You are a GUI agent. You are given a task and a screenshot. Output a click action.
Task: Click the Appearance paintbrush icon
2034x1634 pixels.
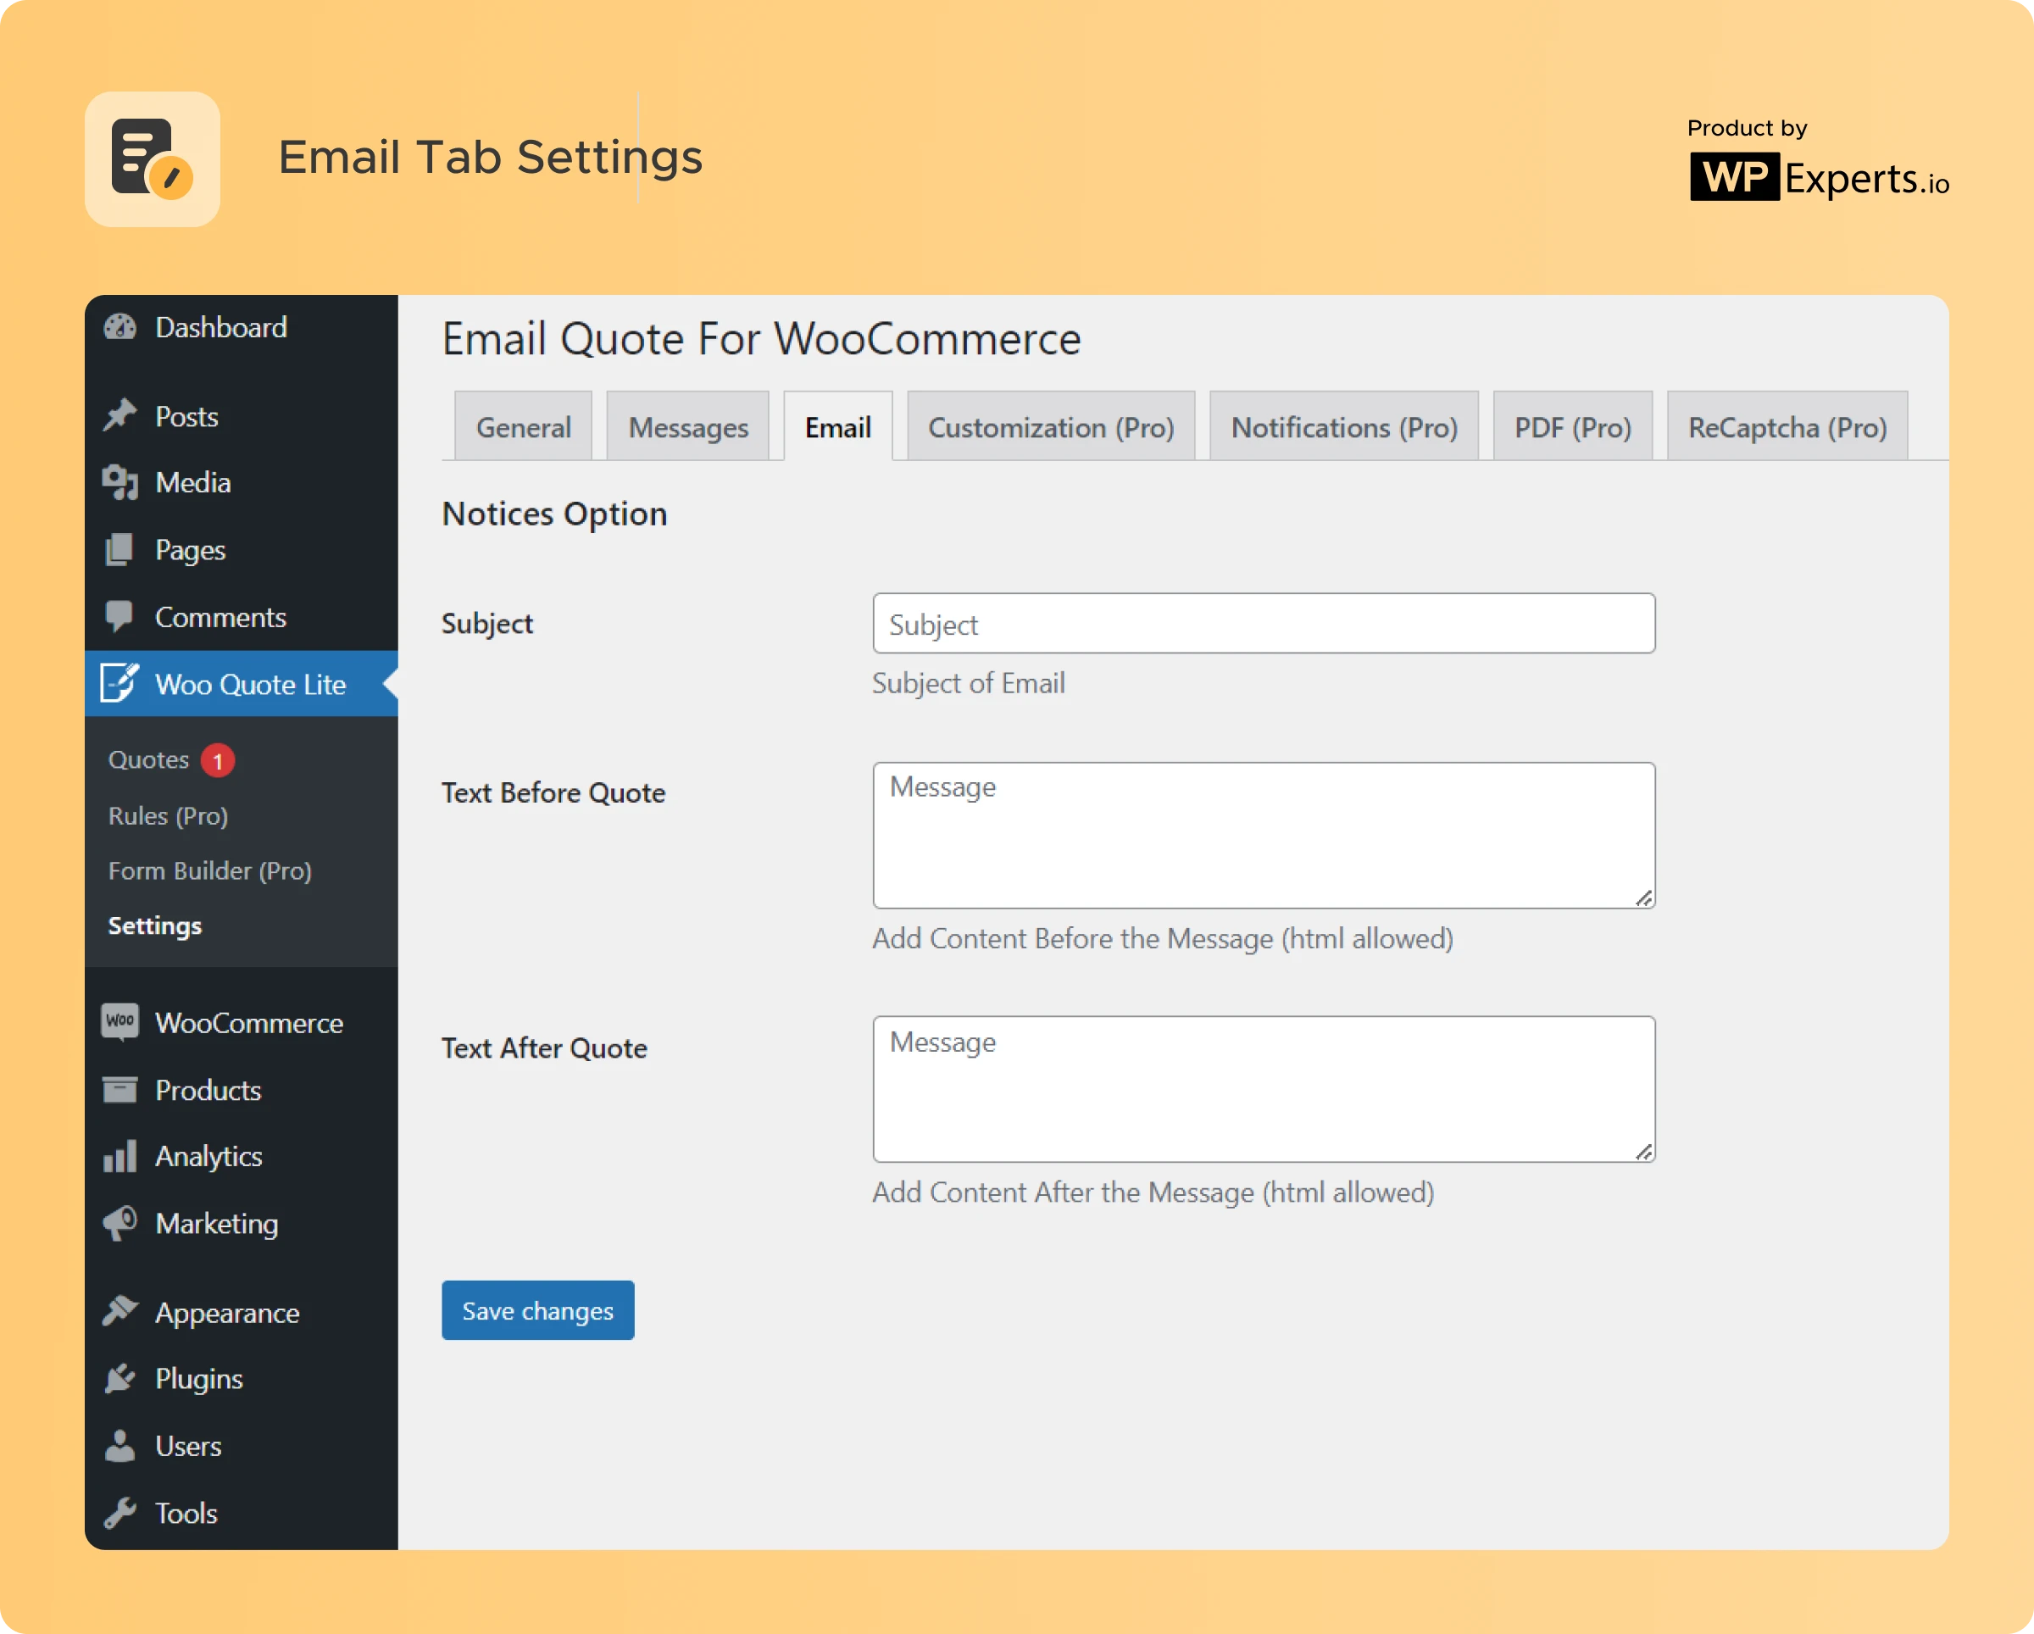click(x=119, y=1311)
